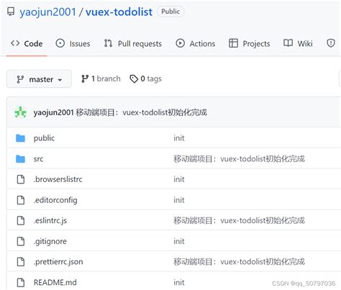The image size is (341, 290).
Task: Open the Actions tab
Action: tap(196, 44)
